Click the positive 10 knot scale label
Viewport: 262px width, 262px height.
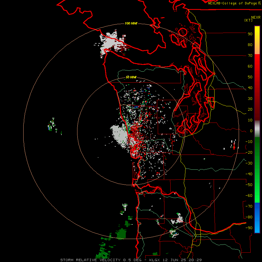coord(250,120)
